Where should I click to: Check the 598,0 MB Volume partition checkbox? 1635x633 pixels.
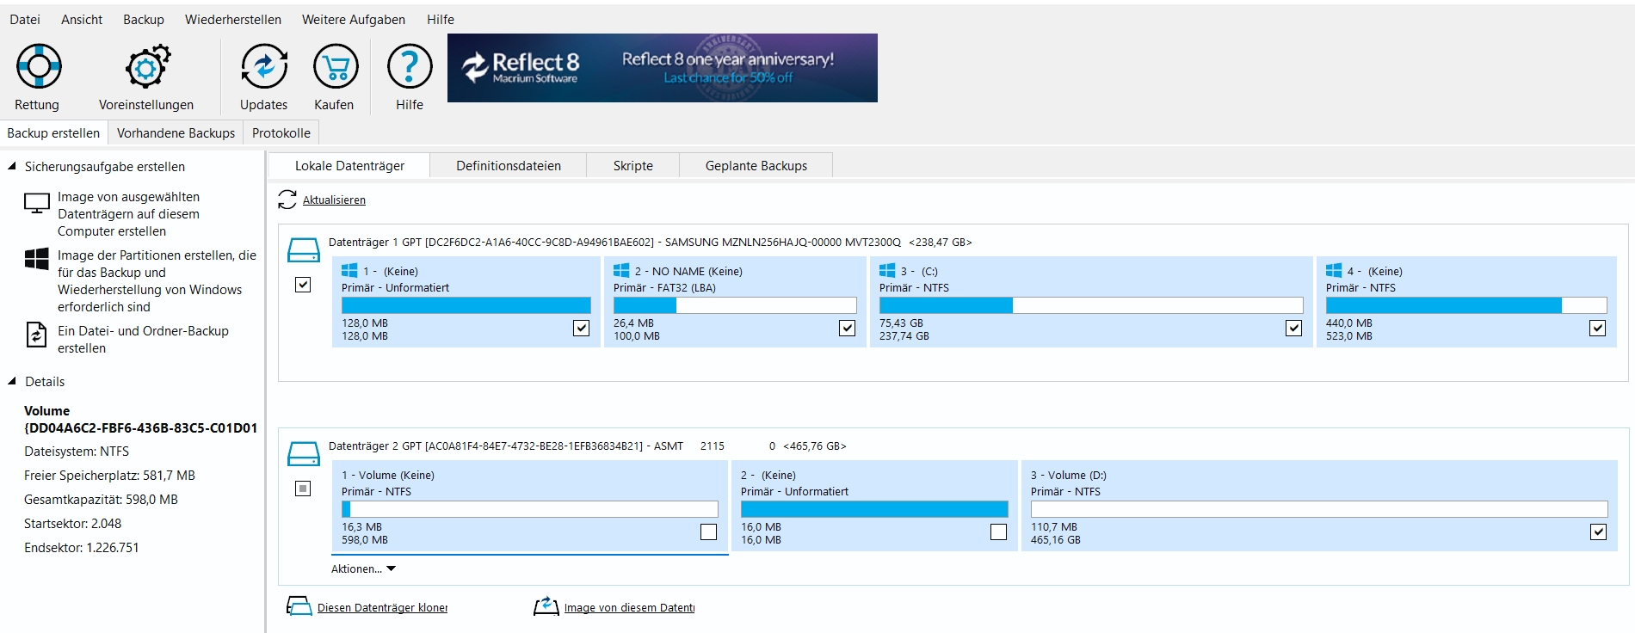click(709, 532)
